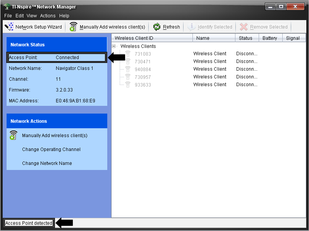The width and height of the screenshot is (309, 231).
Task: Click the wireless icon beside client 940884
Action: [128, 70]
